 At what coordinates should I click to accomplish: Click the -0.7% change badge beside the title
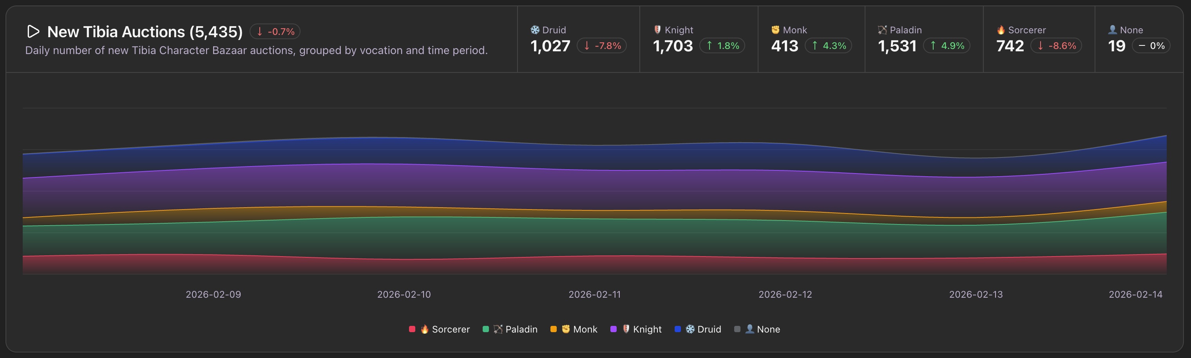[x=275, y=31]
